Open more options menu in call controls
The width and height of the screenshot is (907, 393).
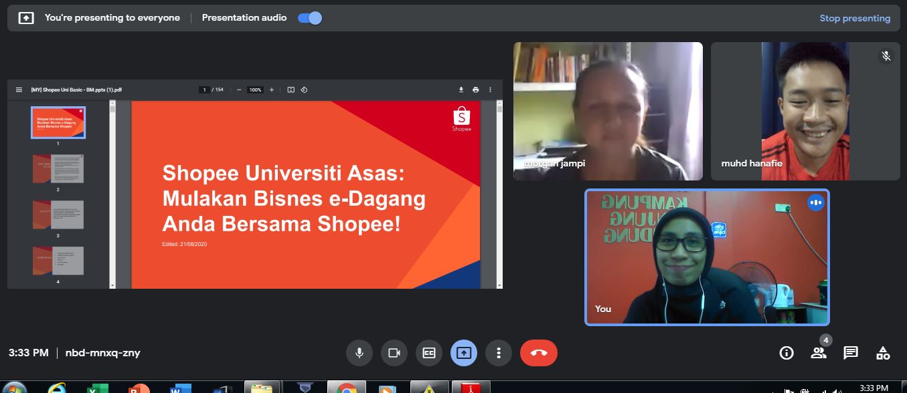[x=498, y=353]
